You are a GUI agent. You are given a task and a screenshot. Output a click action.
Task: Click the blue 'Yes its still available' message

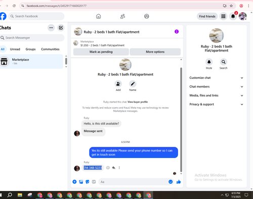(134, 153)
